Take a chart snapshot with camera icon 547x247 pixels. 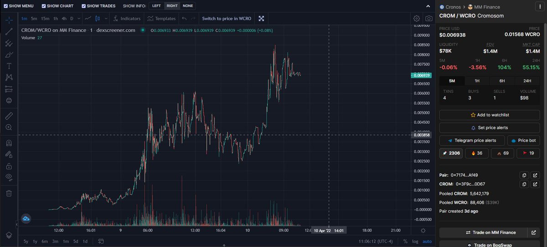click(x=429, y=19)
